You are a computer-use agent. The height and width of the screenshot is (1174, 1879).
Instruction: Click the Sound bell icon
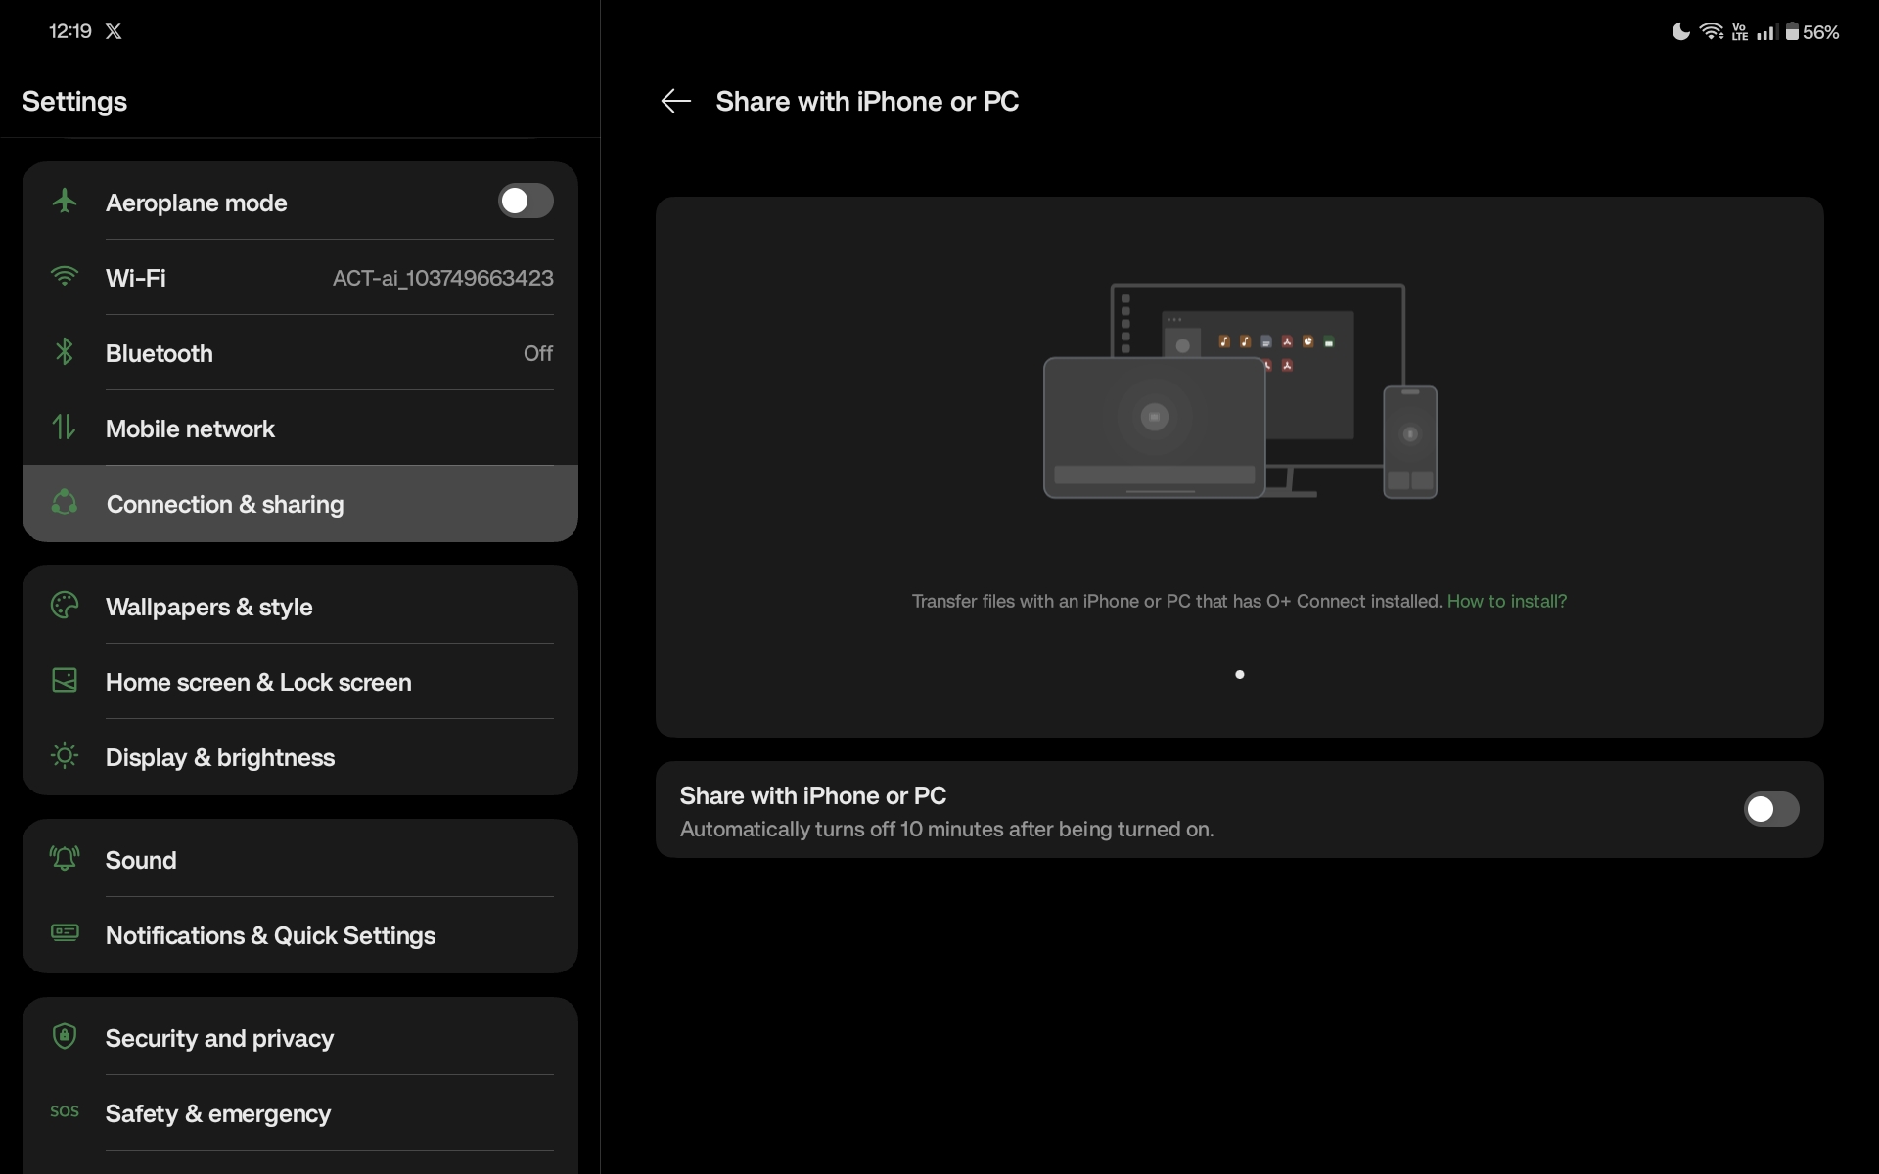65,859
